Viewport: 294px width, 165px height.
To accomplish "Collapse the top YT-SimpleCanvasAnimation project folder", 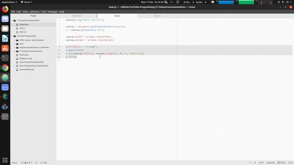I will (x=12, y=21).
